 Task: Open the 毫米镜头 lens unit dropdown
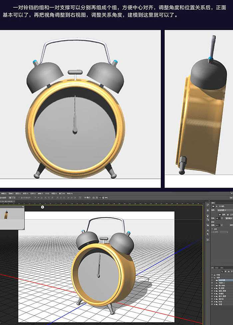pos(229,218)
